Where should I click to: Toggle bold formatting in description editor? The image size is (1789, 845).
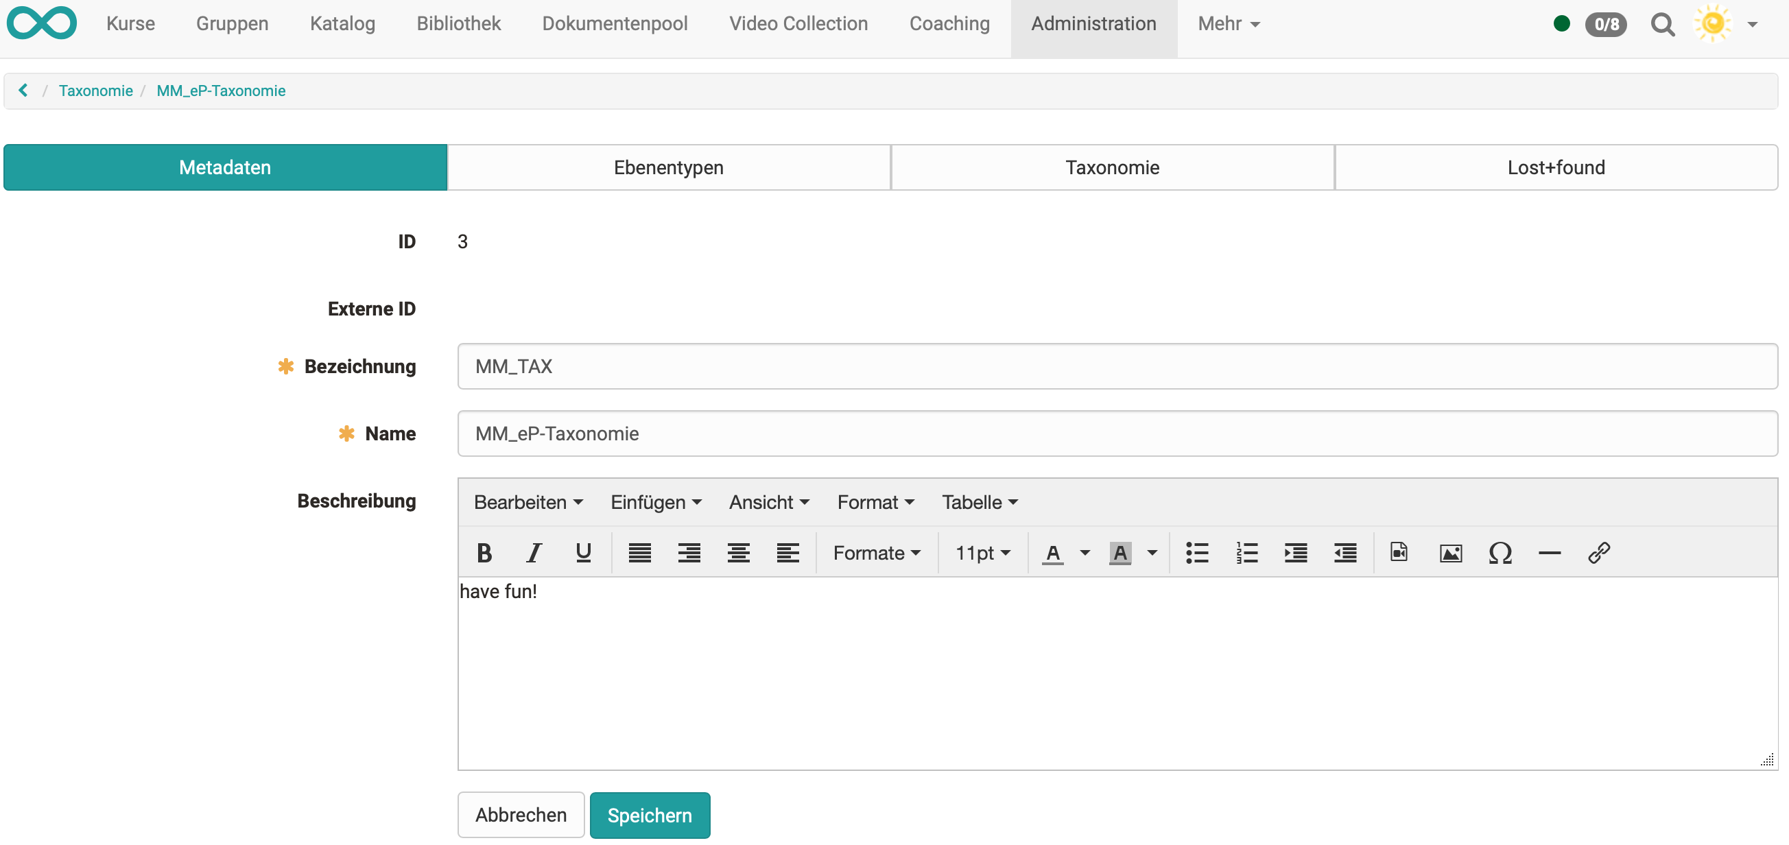pyautogui.click(x=484, y=553)
